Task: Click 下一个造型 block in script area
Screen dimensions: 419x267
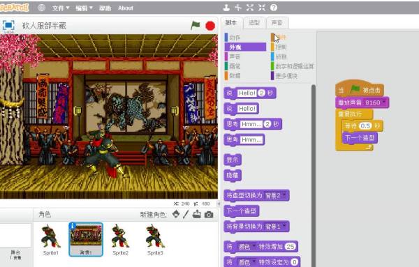Action: pyautogui.click(x=360, y=137)
